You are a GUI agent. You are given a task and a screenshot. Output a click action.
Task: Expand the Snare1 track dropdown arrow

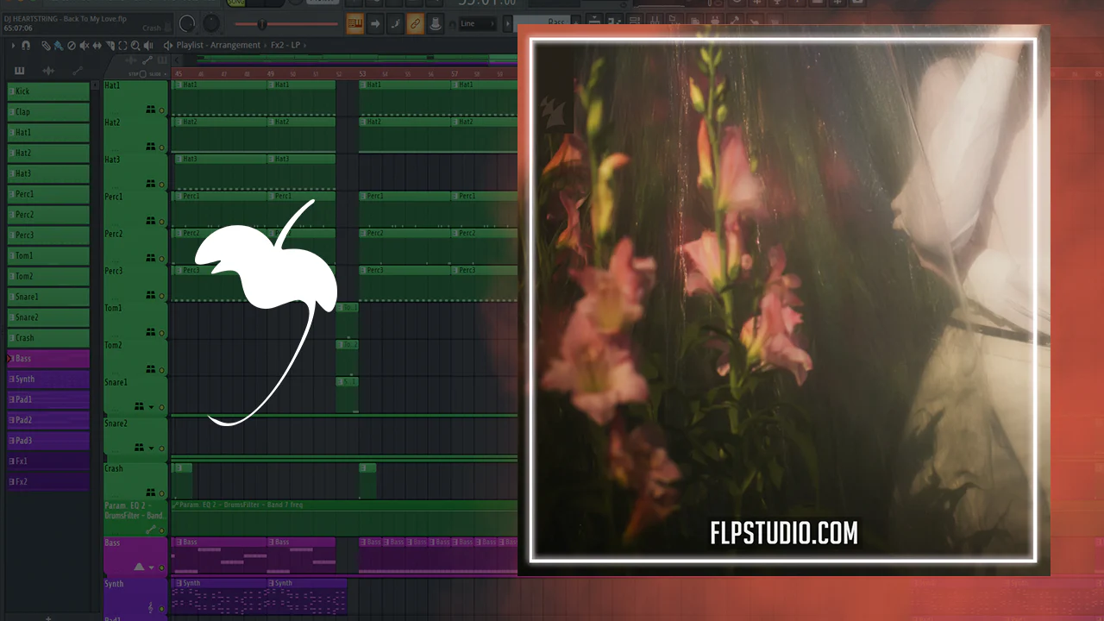pos(152,407)
